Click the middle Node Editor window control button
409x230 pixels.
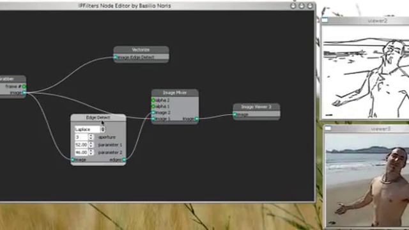pos(302,6)
